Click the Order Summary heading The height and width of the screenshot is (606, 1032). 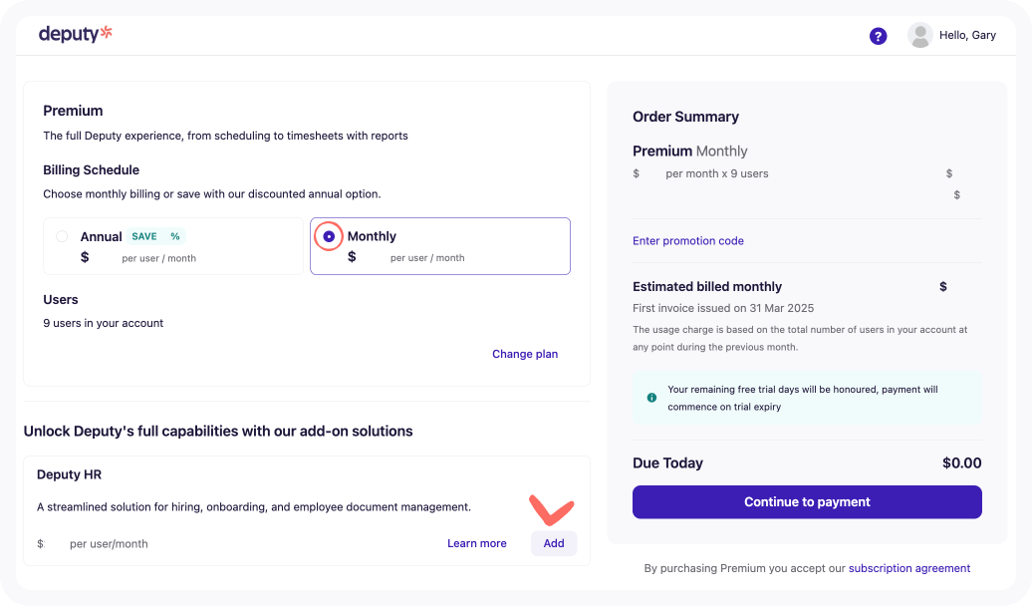685,117
